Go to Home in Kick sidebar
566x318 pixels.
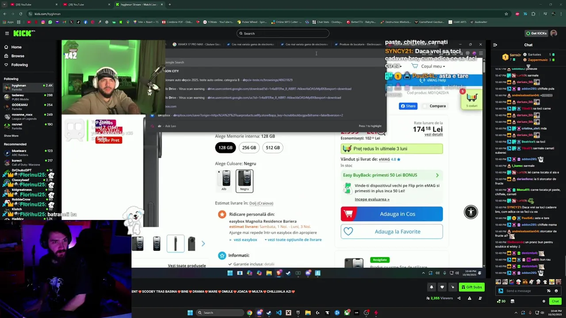(16, 47)
